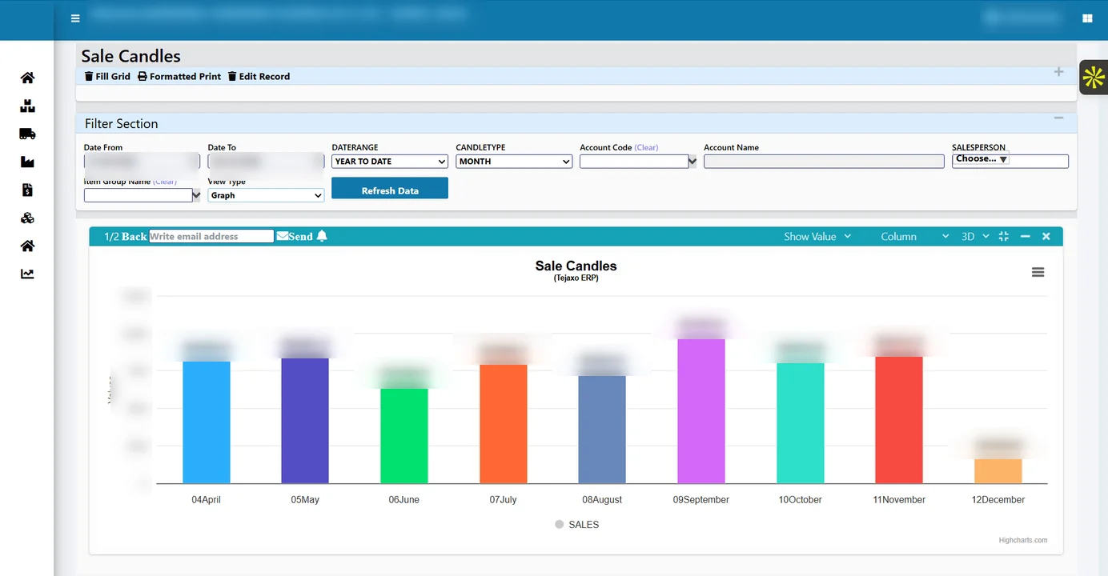Image resolution: width=1108 pixels, height=576 pixels.
Task: Click the orange 07July column
Action: (x=504, y=424)
